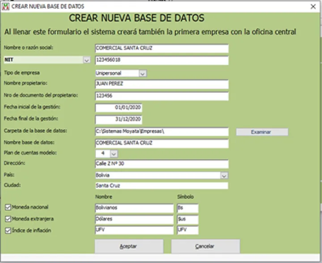Open the Plan de cuentas modelo dropdown
The width and height of the screenshot is (322, 263).
[114, 154]
